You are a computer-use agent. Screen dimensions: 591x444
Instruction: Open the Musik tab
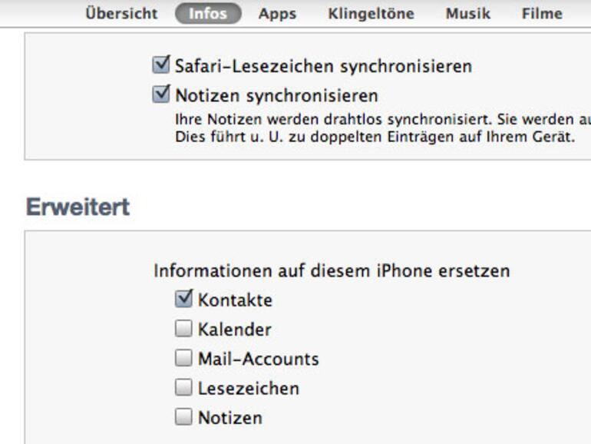tap(467, 13)
